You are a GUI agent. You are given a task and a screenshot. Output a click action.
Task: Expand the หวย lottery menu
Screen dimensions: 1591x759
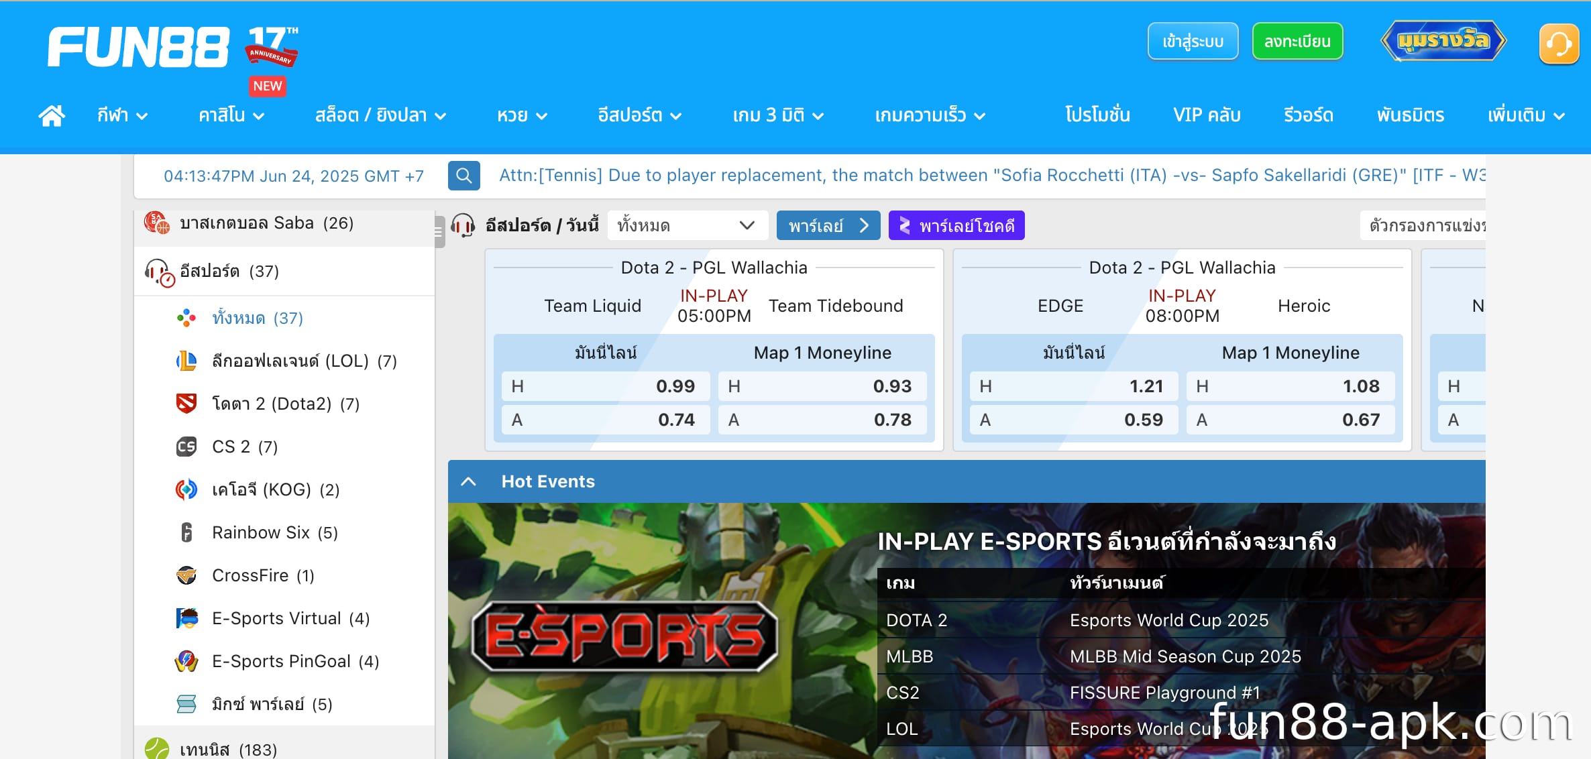pyautogui.click(x=522, y=115)
